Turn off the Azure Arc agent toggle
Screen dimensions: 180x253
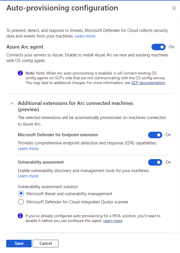159,47
